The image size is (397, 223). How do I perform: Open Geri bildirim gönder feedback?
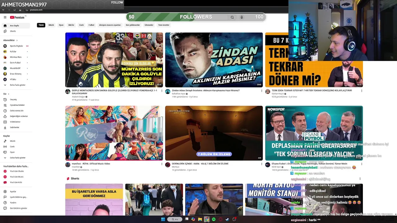(x=16, y=208)
